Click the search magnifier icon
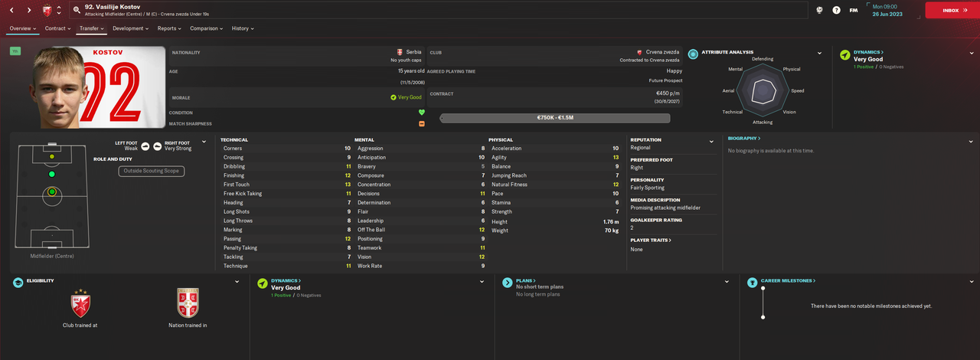 pos(77,10)
